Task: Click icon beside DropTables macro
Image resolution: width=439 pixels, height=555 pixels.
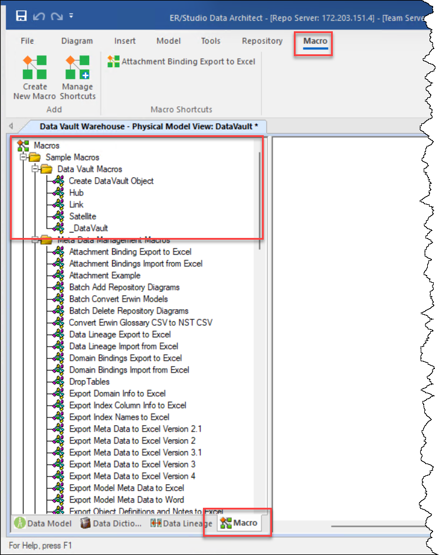Action: tap(58, 381)
